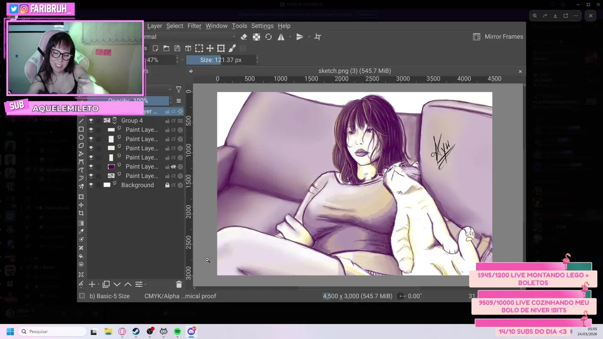Select the Crop tool
The height and width of the screenshot is (339, 603).
click(x=81, y=213)
